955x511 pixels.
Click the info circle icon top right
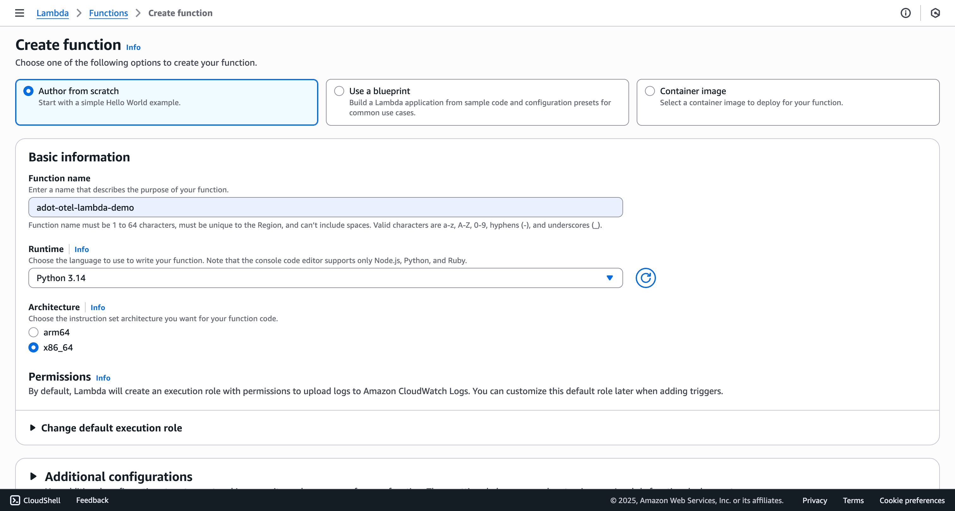pos(905,13)
